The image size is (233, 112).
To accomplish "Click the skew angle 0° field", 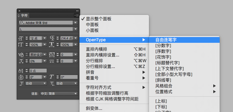I will [x=69, y=77].
